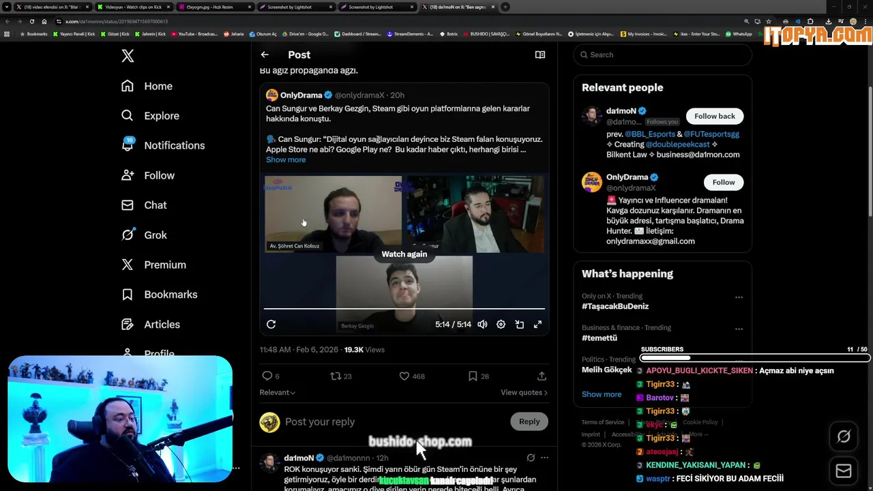Follow the OnlyDrama account
The width and height of the screenshot is (873, 491).
point(724,182)
